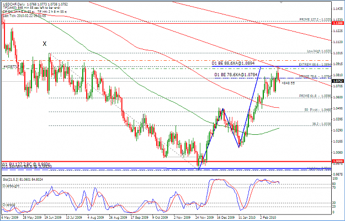The image size is (345, 221).
Task: Click the "50 Pivot - 1.0468" label
Action: tap(318, 109)
